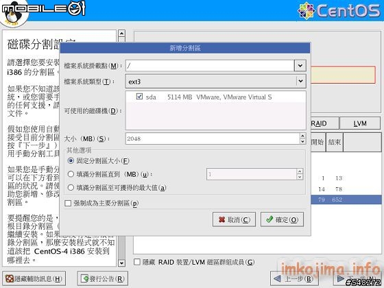Select the fixed partition size radio button
This screenshot has width=384, height=288.
tap(71, 161)
